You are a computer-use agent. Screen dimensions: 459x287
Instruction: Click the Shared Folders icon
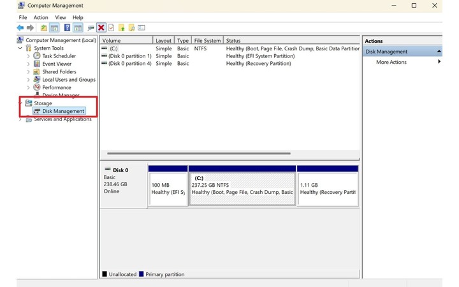click(x=36, y=71)
